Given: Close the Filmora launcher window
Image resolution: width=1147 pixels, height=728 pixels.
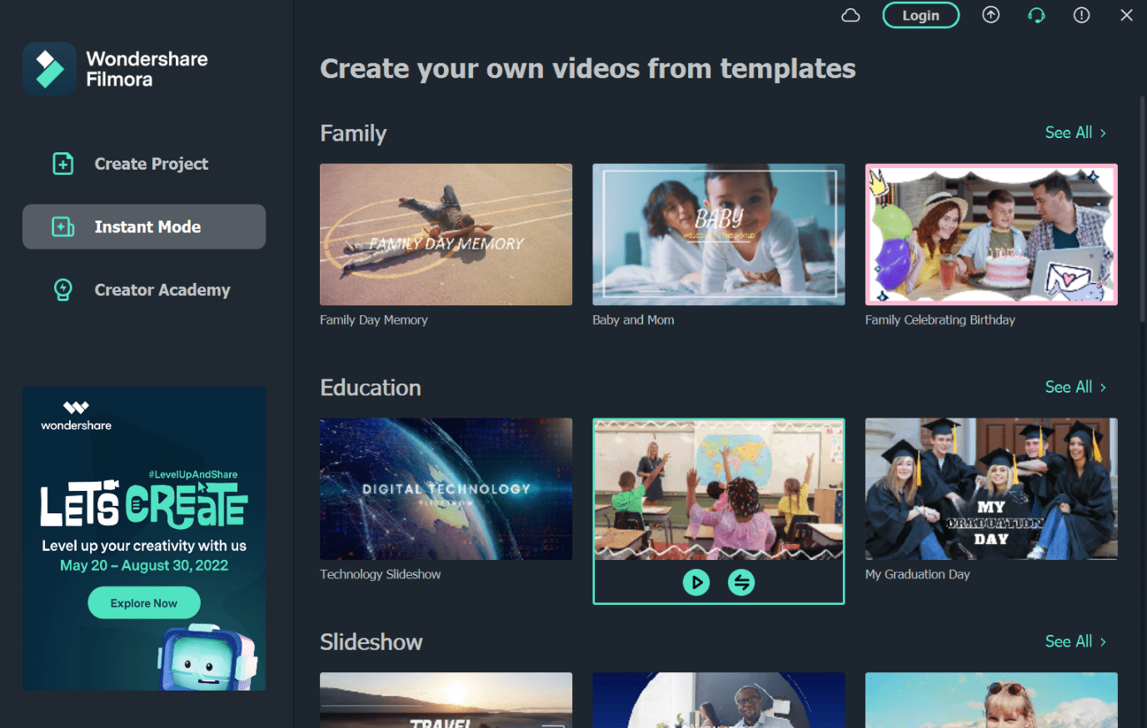Looking at the screenshot, I should [1126, 15].
